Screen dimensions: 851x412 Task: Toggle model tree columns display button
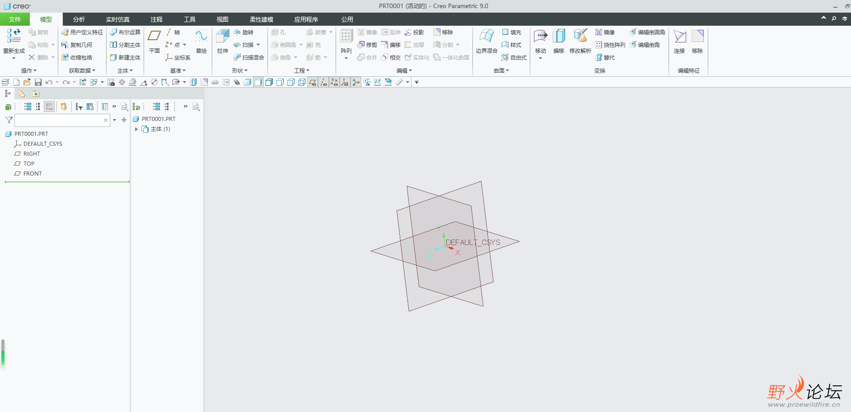point(49,106)
